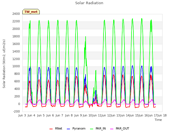The image size is (179, 134).
Task: Toggle the RNet series in the legend
Action: click(x=56, y=128)
